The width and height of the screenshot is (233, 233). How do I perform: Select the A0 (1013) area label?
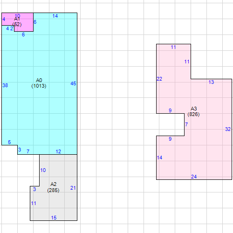click(39, 83)
